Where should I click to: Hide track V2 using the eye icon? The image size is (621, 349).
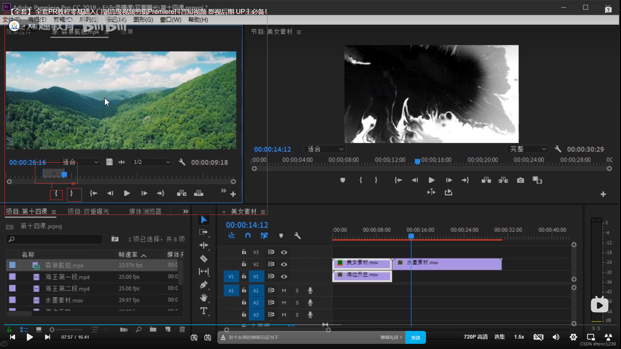coord(284,264)
